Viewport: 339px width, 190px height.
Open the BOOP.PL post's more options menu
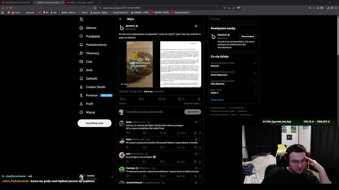pos(200,26)
